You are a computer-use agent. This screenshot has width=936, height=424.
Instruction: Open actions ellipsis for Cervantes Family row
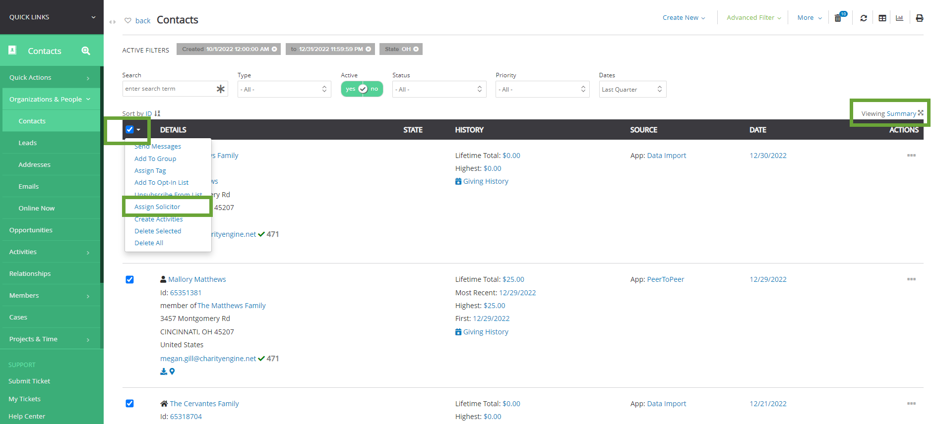(x=911, y=404)
